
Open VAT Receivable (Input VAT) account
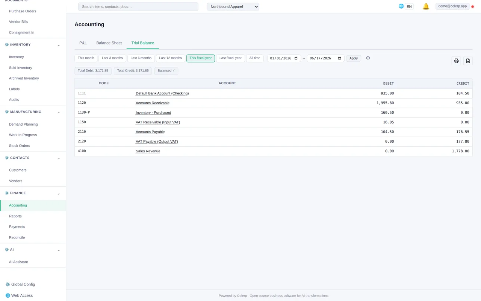(158, 122)
